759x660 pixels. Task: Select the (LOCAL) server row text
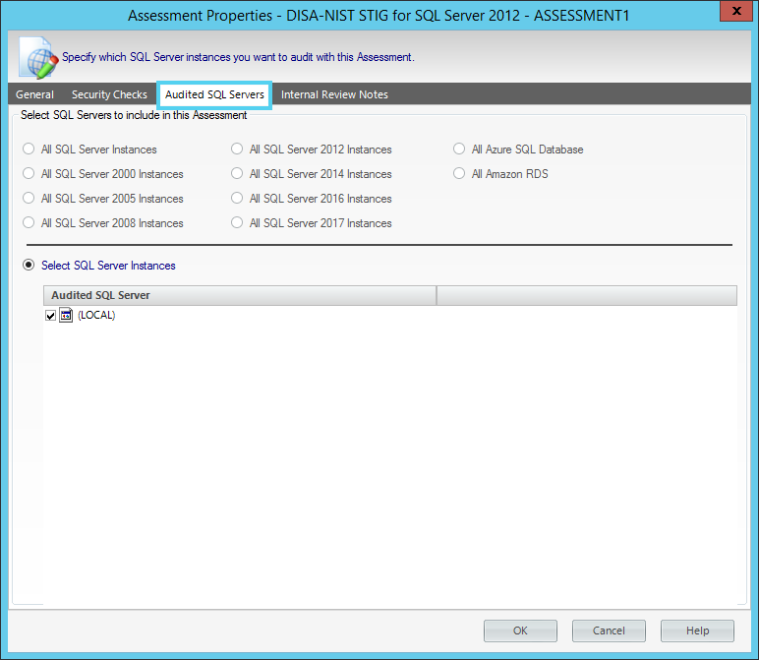(96, 315)
